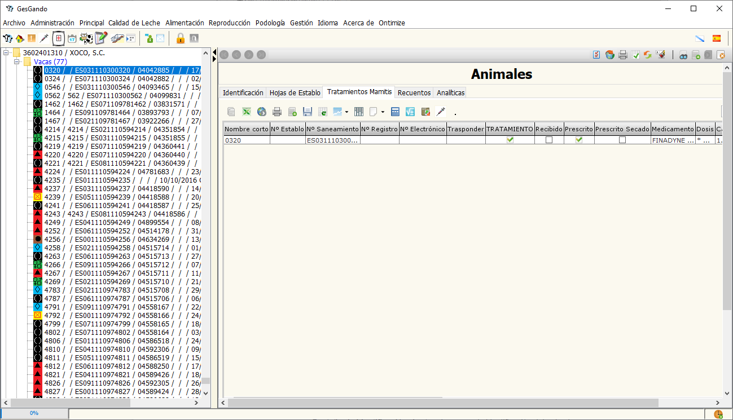
Task: Click the Excel export icon in grid toolbar
Action: tap(247, 112)
